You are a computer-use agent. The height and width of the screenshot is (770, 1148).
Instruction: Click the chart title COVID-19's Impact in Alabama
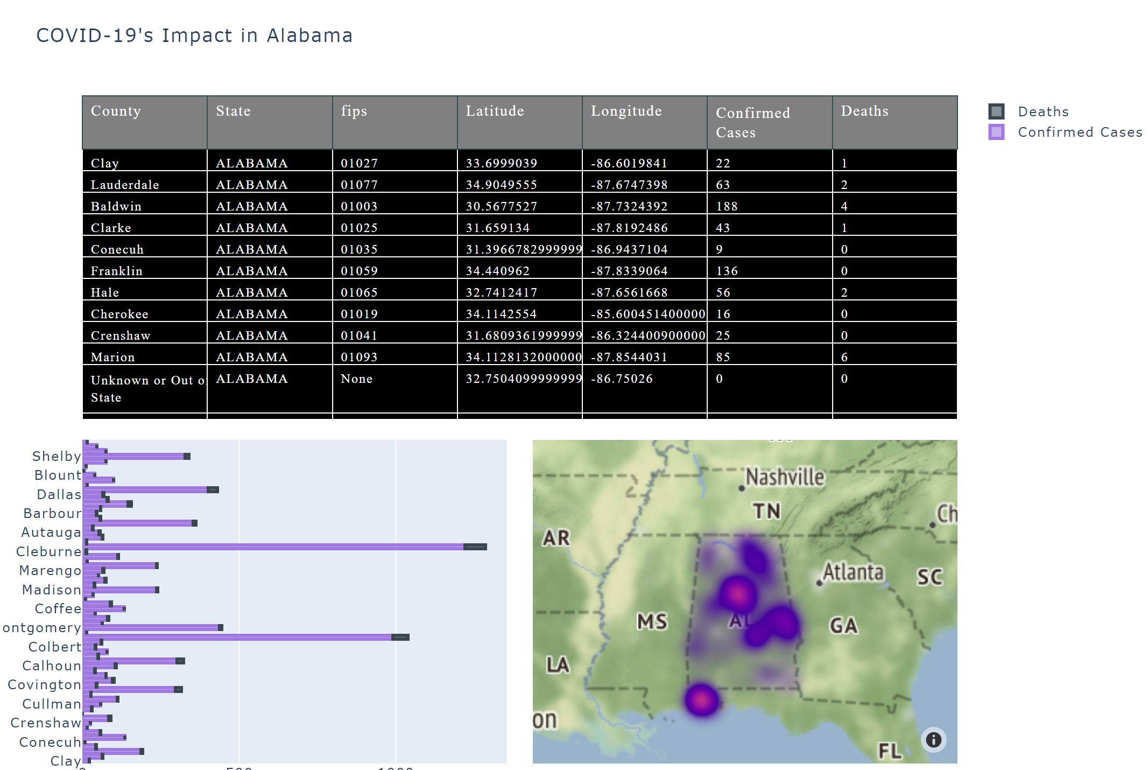pyautogui.click(x=194, y=36)
